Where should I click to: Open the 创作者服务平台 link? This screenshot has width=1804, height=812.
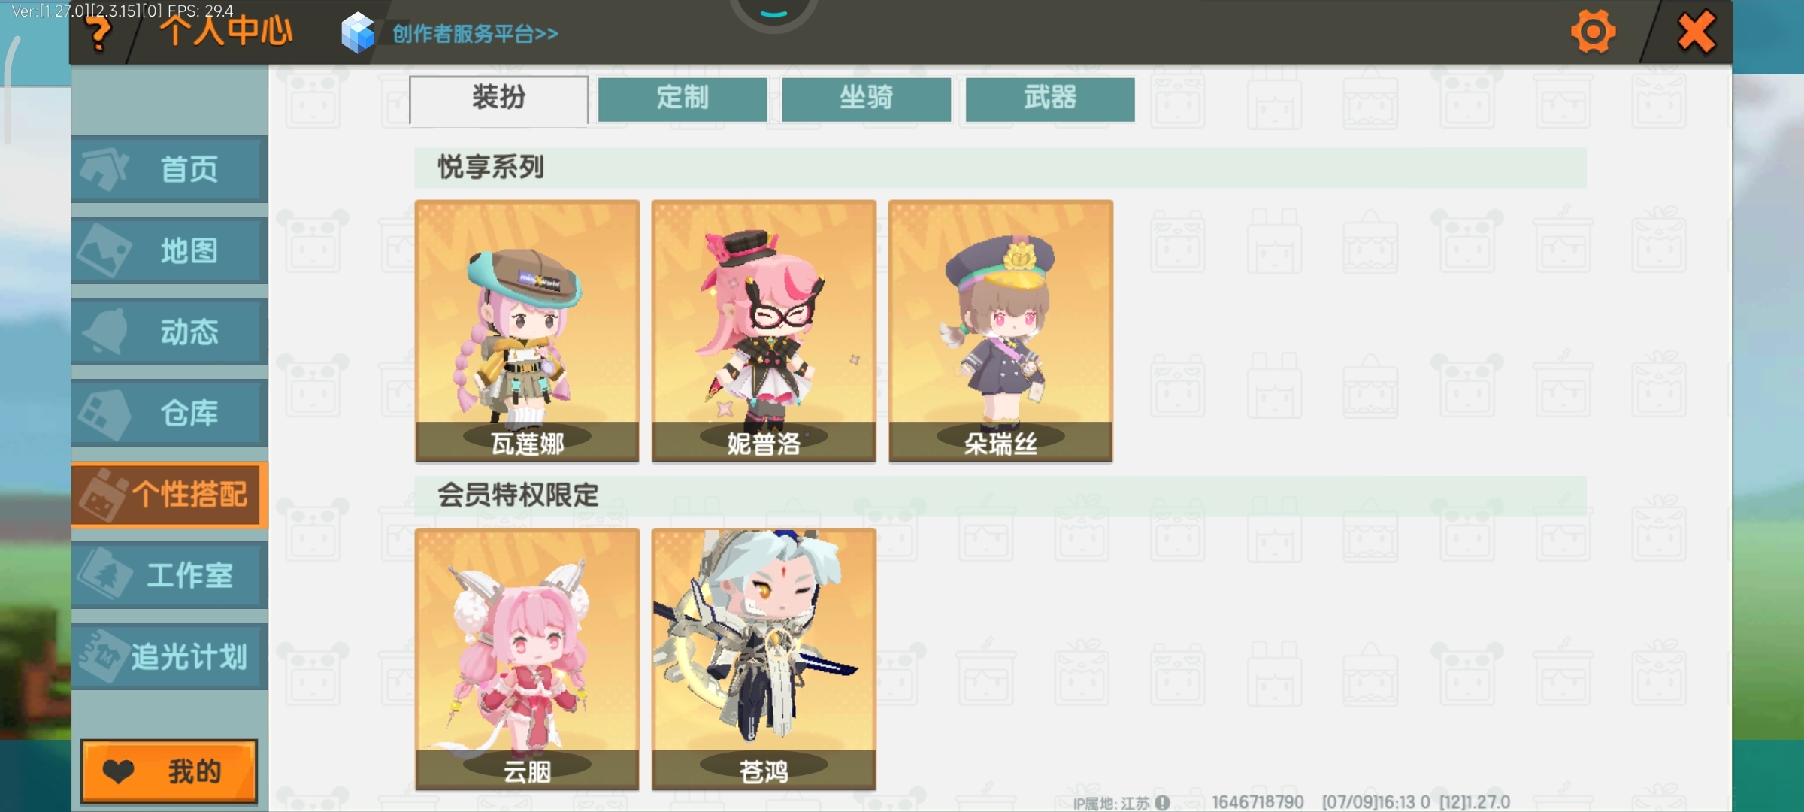[475, 34]
